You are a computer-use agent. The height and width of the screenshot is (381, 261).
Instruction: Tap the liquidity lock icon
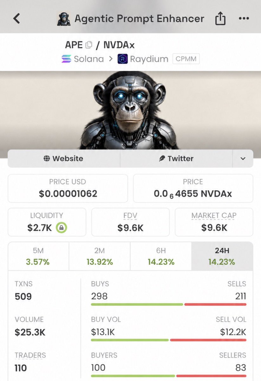(61, 228)
